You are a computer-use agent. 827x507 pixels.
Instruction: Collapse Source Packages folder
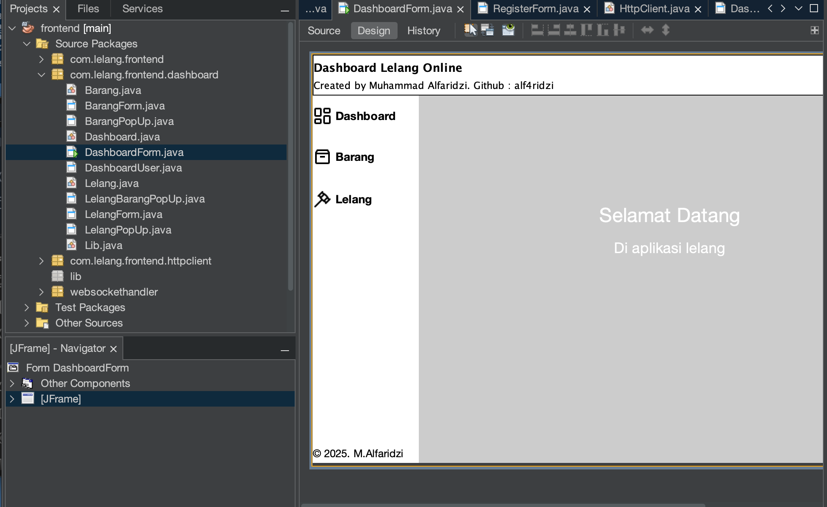27,44
